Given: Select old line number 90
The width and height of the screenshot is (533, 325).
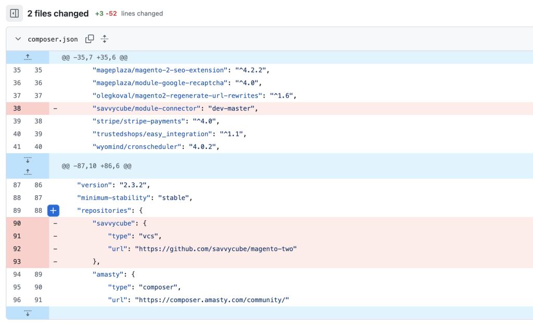Looking at the screenshot, I should point(17,223).
